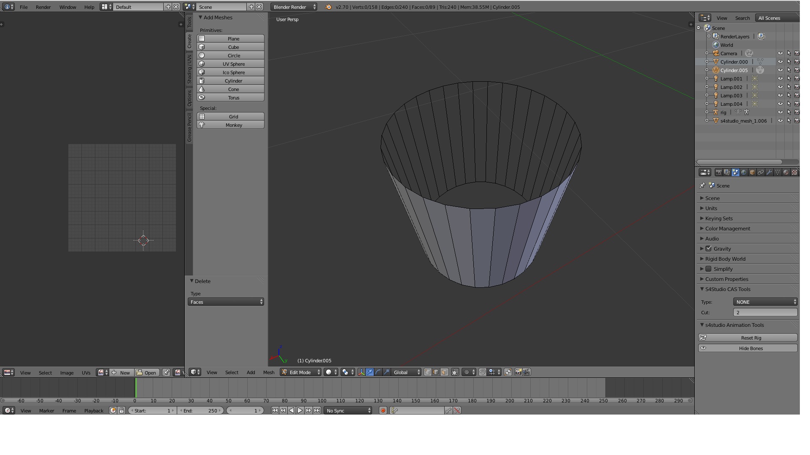Open the Texture properties tab (checker icon)

coord(794,172)
